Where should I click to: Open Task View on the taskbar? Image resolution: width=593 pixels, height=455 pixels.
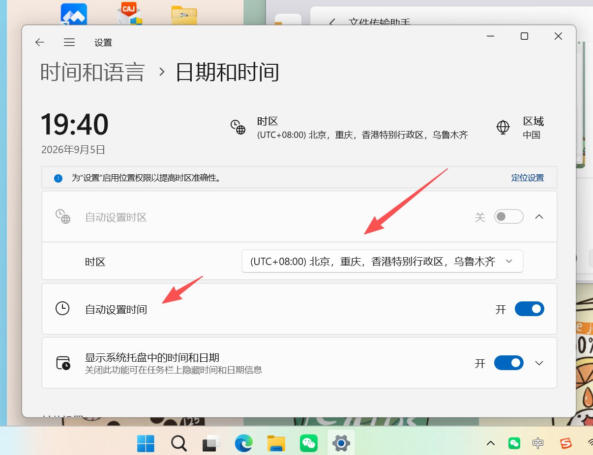coord(211,443)
